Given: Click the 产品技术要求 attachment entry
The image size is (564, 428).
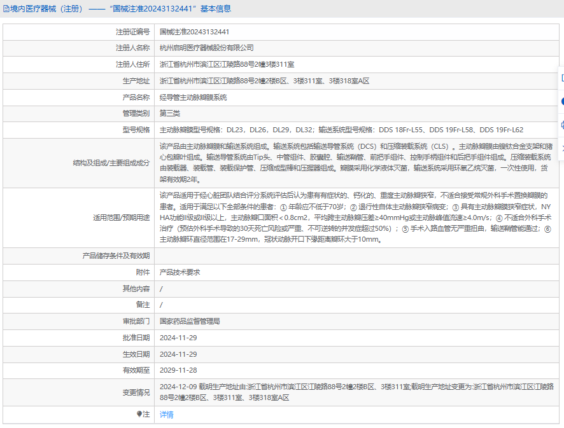Looking at the screenshot, I should point(180,272).
